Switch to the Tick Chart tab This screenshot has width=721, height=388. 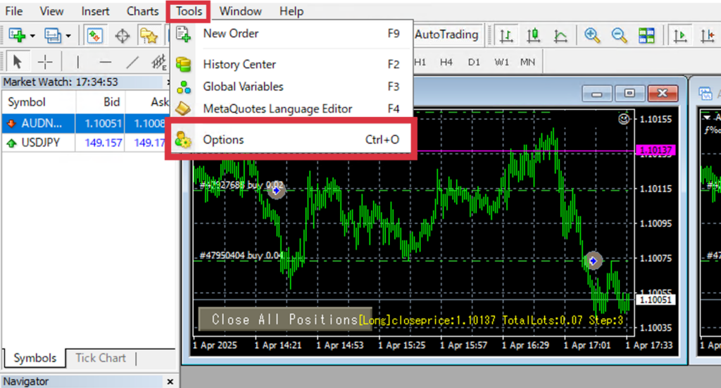pyautogui.click(x=101, y=358)
